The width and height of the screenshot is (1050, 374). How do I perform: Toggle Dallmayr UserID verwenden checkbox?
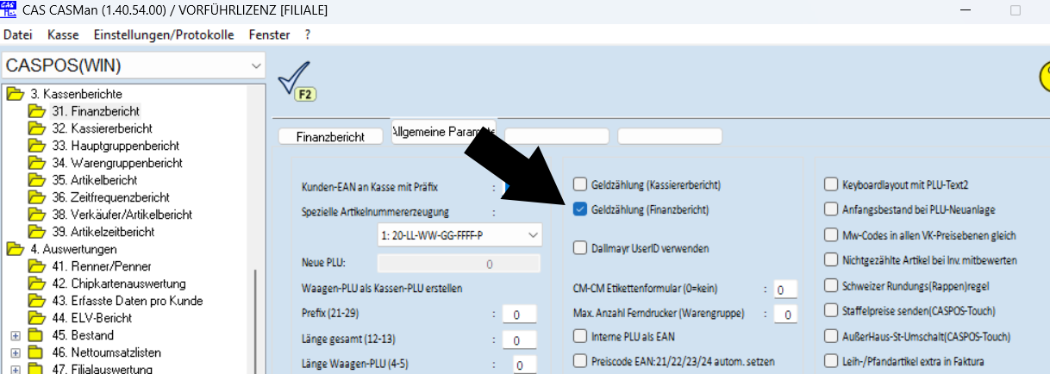click(580, 248)
